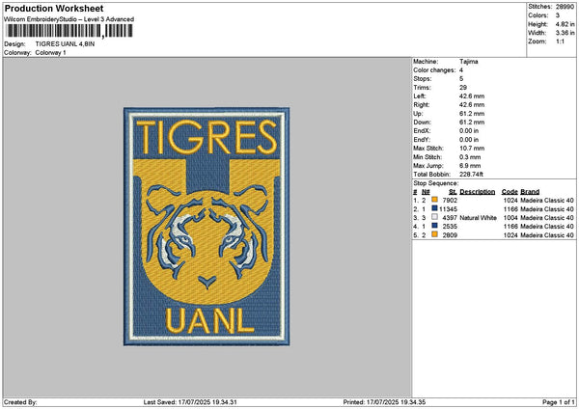Click the 'St.' column header
This screenshot has height=409, width=579.
pyautogui.click(x=454, y=192)
